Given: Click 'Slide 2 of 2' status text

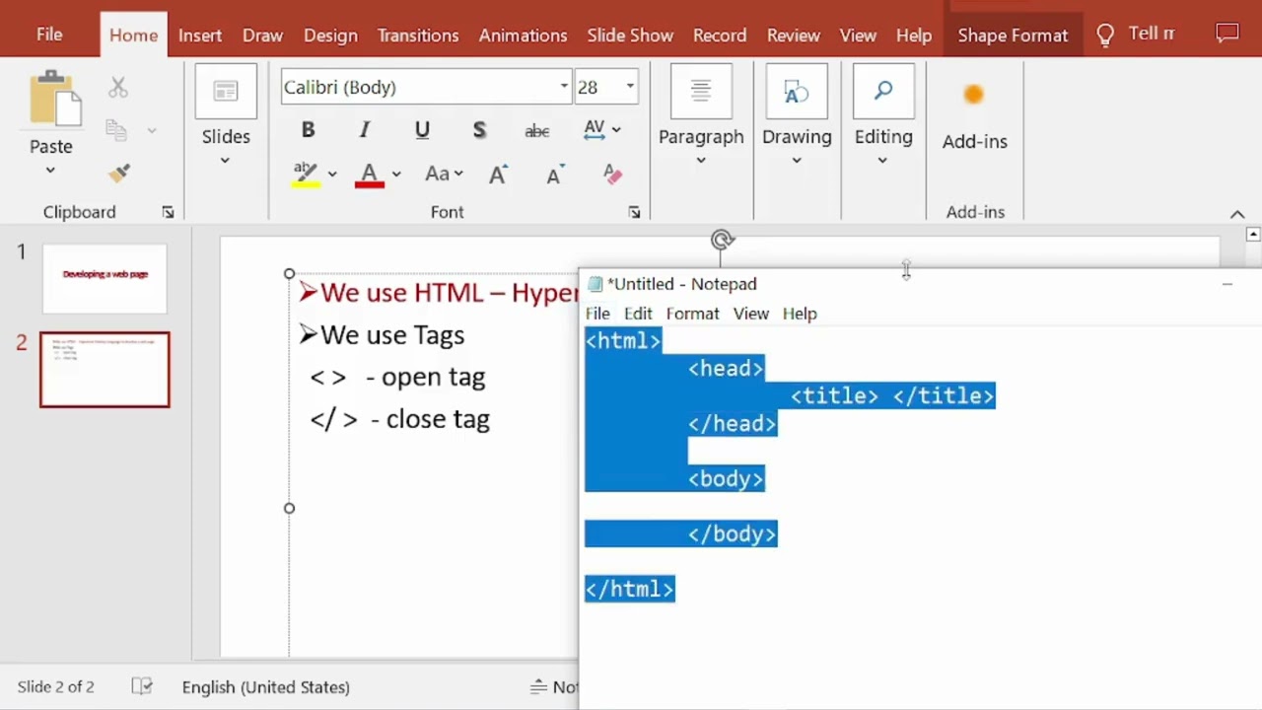Looking at the screenshot, I should coord(55,687).
